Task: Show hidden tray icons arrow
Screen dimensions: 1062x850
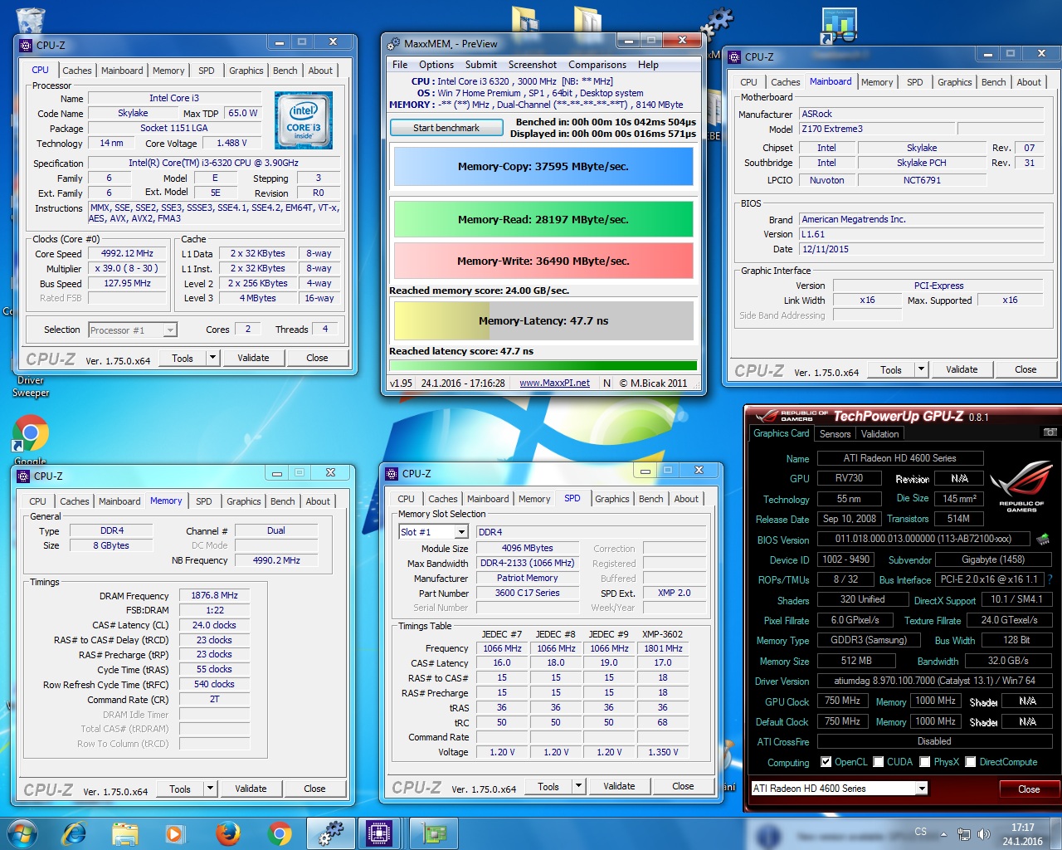Action: point(943,834)
